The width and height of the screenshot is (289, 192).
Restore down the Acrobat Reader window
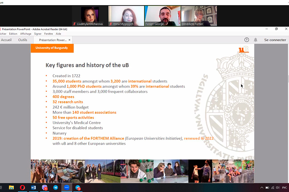pyautogui.click(x=276, y=29)
